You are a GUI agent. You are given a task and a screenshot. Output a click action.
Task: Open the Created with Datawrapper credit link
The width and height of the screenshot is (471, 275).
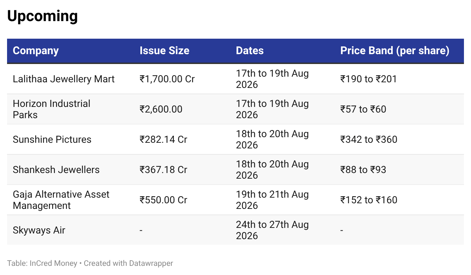[128, 263]
